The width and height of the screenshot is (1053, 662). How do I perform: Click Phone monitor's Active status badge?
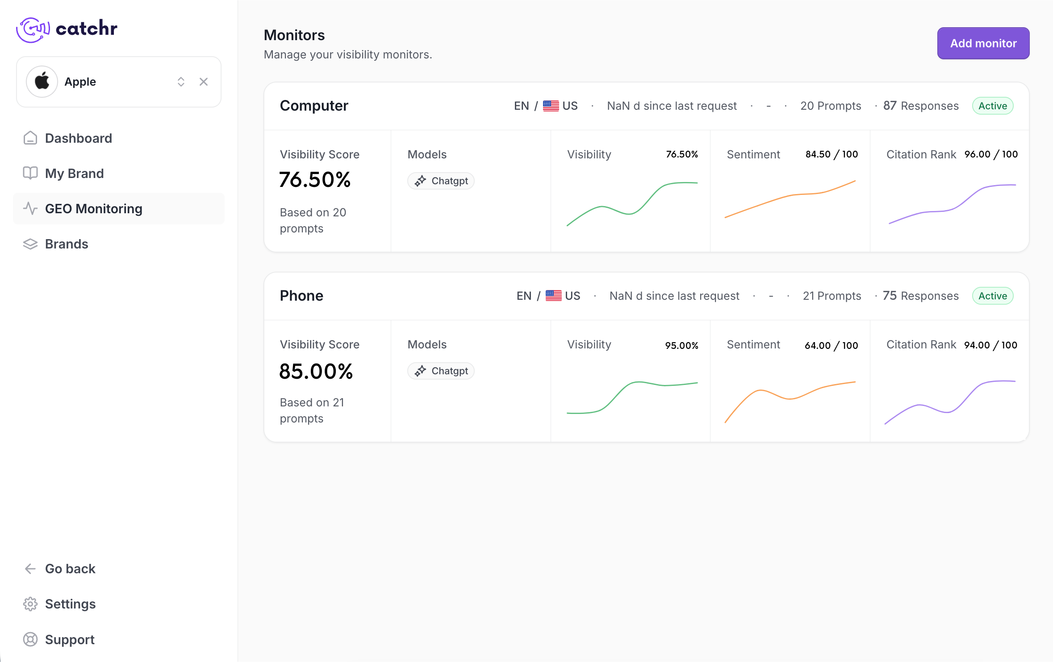992,296
